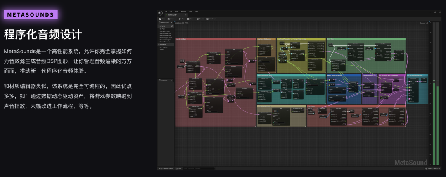Open the Edit menu
446x177 pixels.
pos(171,12)
